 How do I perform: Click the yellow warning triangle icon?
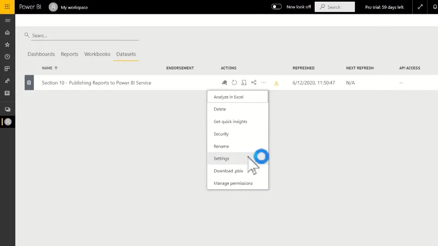pos(276,83)
